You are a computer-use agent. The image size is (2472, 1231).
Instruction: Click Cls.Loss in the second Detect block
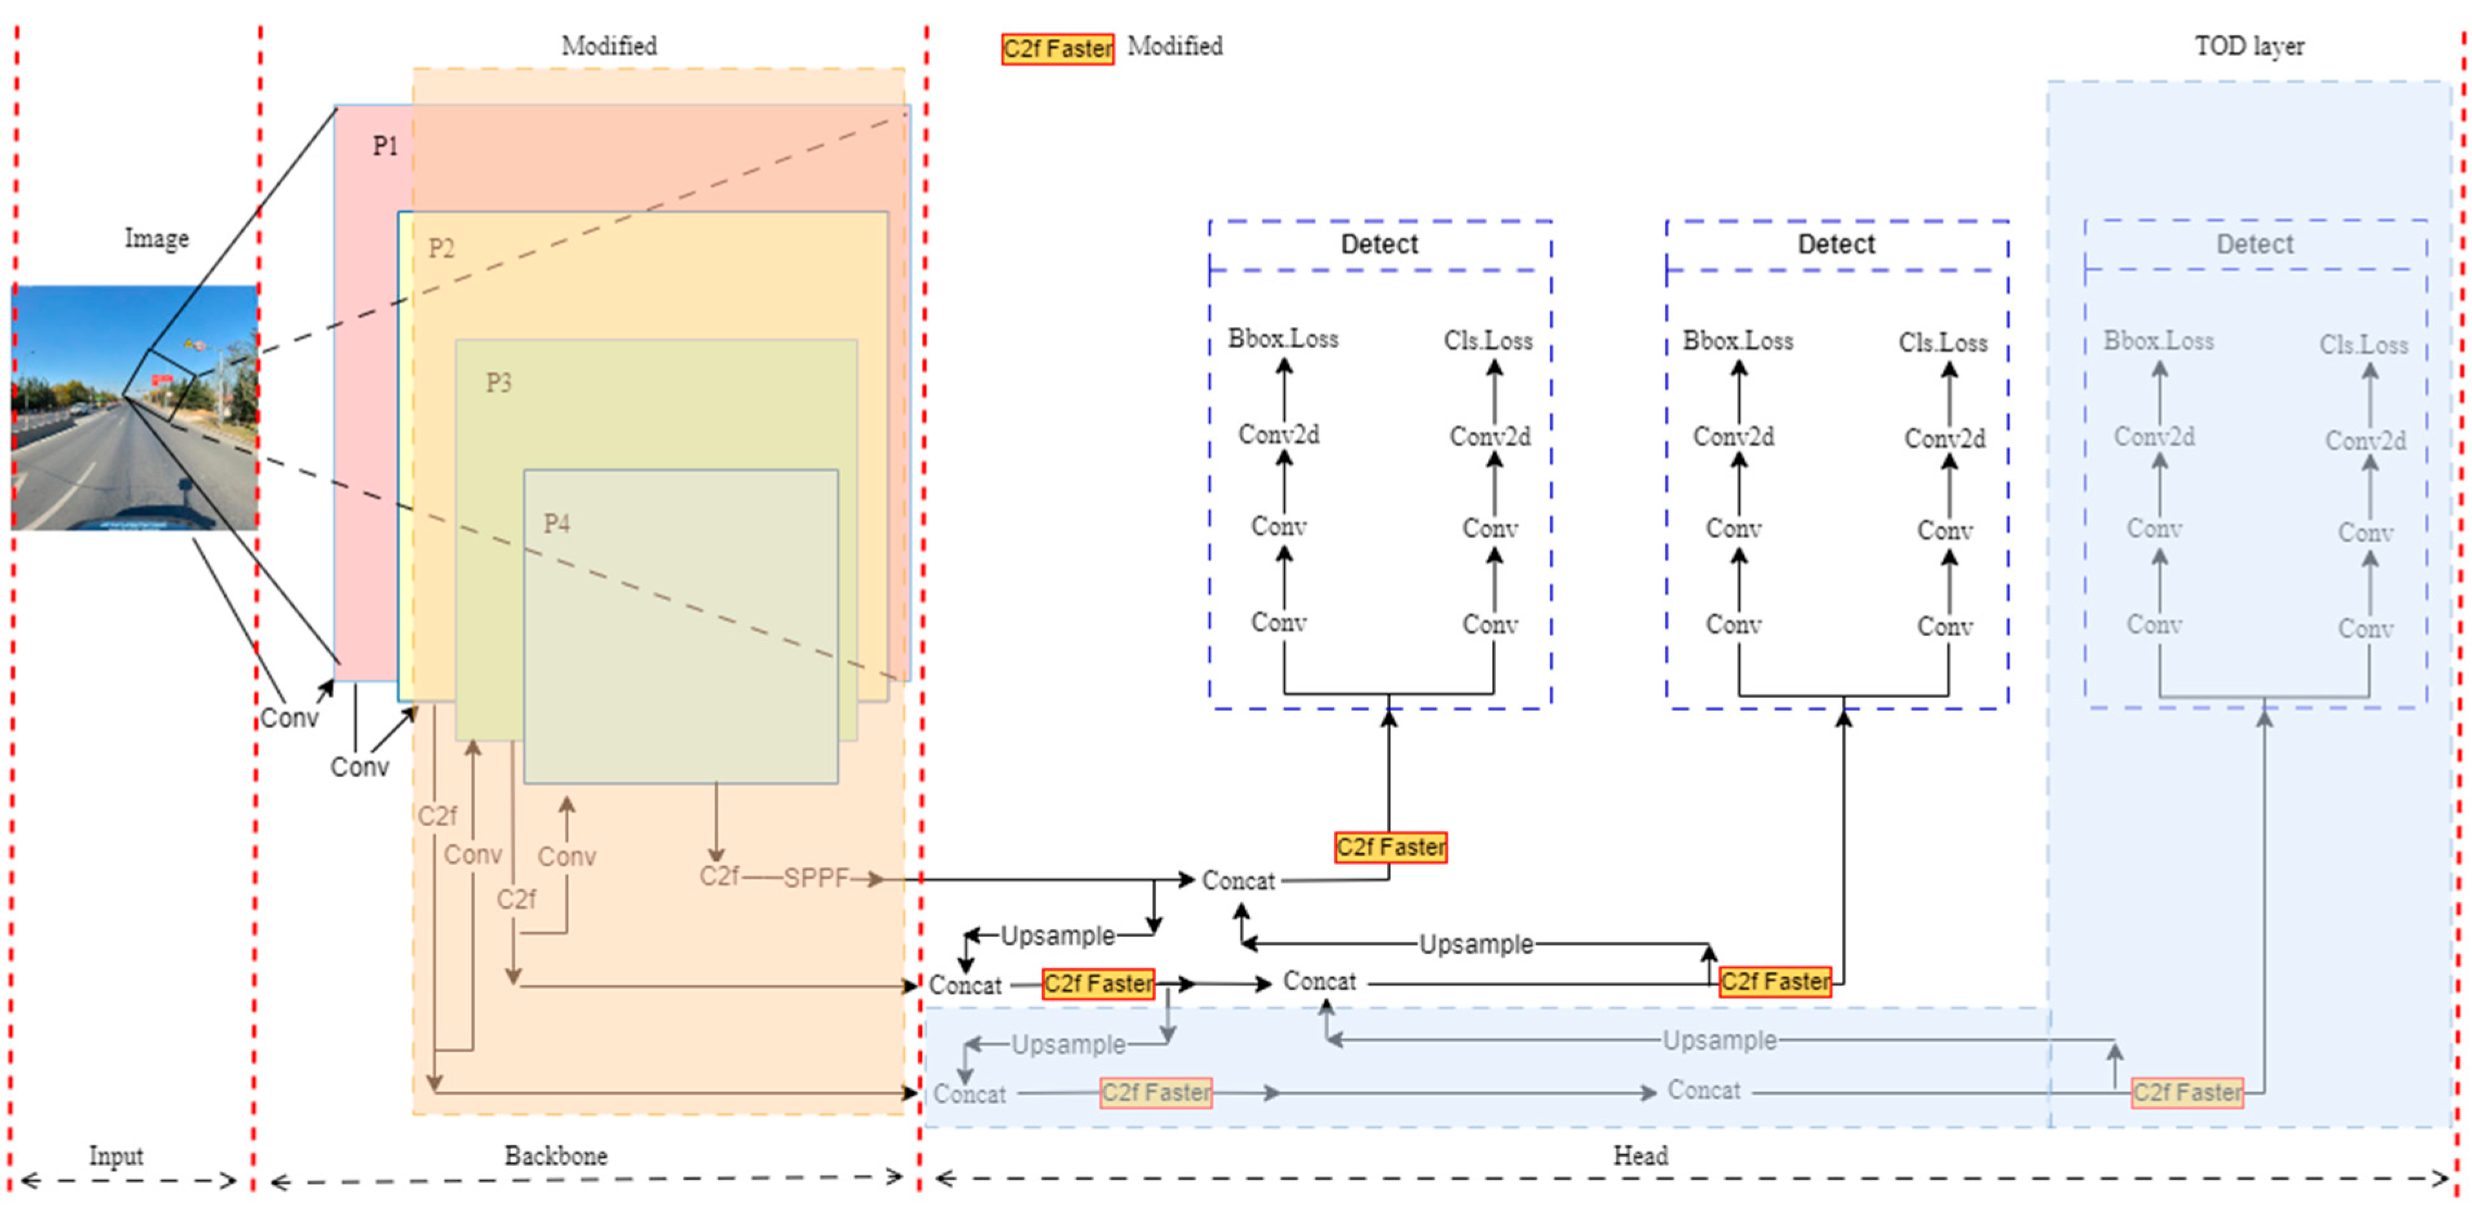(x=1942, y=342)
